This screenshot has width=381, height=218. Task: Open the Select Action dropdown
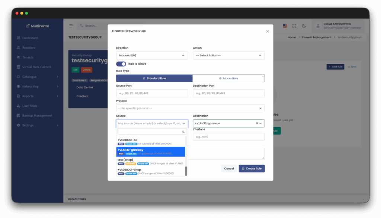pos(228,55)
